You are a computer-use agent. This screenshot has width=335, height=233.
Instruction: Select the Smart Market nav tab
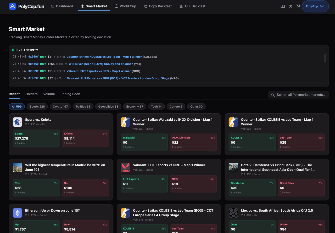pyautogui.click(x=94, y=6)
